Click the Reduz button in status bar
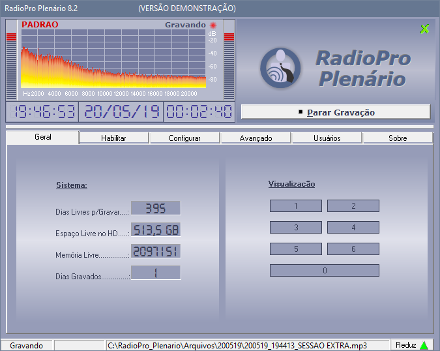The width and height of the screenshot is (440, 351). [412, 345]
